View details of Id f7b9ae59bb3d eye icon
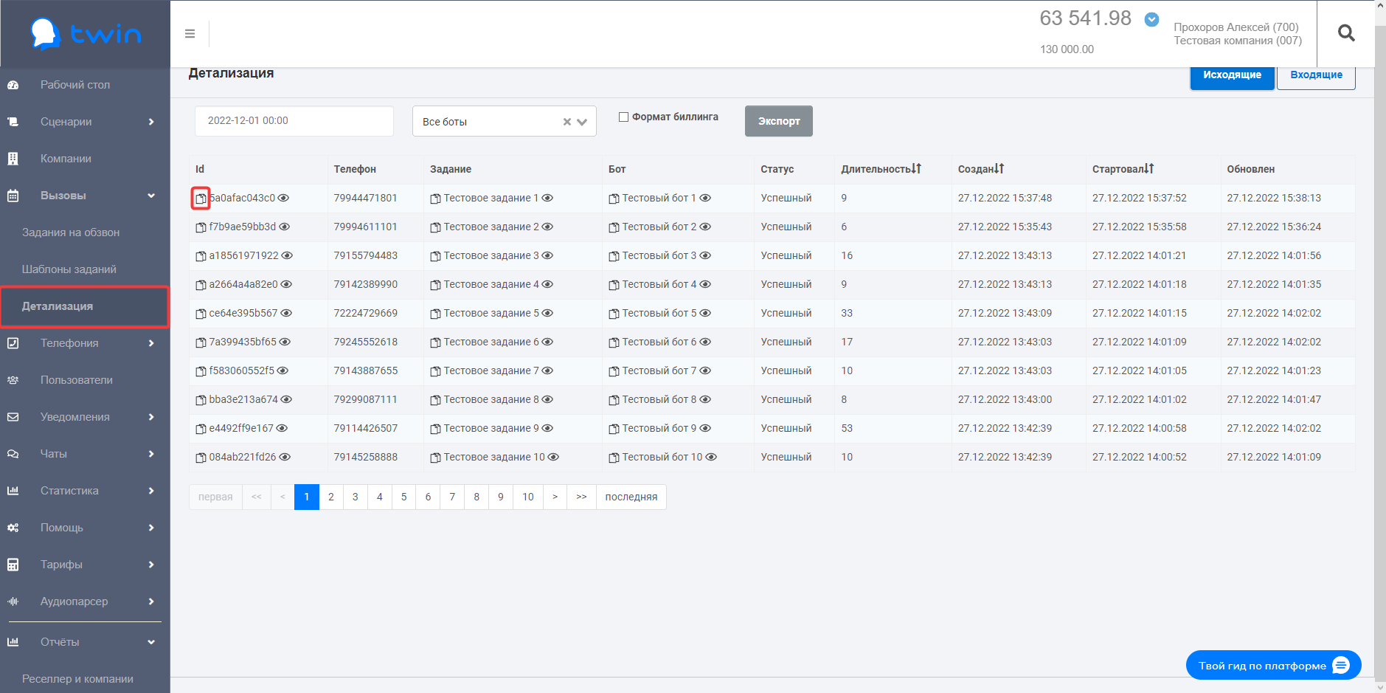This screenshot has height=693, width=1386. (285, 227)
